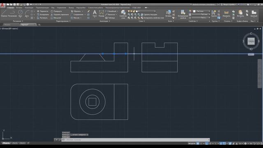Click Копировать свойства слоя button
The width and height of the screenshot is (263, 148).
pyautogui.click(x=152, y=18)
